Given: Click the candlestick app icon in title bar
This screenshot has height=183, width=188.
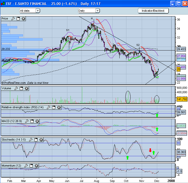Looking at the screenshot, I should coord(3,4).
